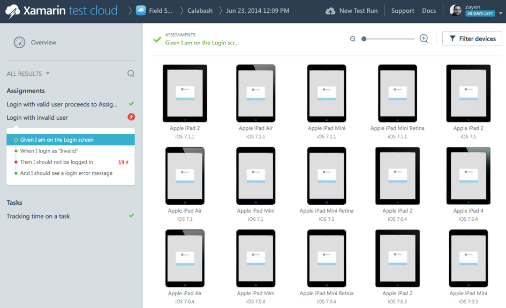Select step Then I should not be logged in
Viewport: 506px width, 308px height.
click(56, 162)
